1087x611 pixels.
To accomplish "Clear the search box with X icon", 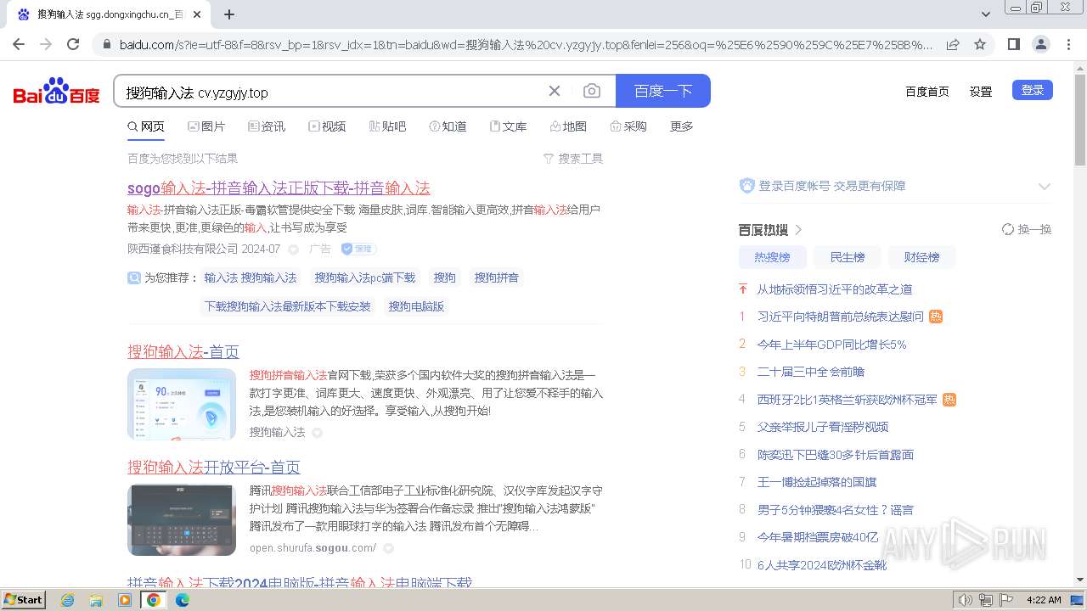I will pos(555,91).
